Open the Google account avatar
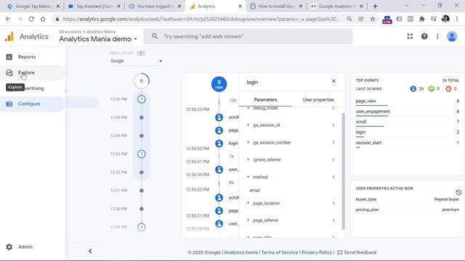Image resolution: width=465 pixels, height=261 pixels. point(452,36)
